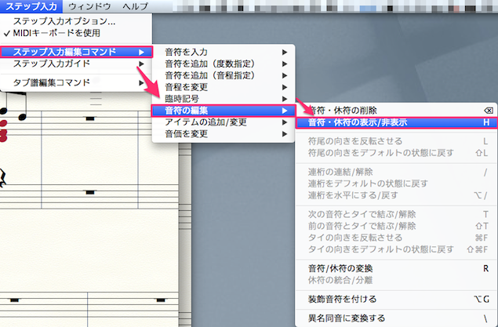Open the ヘルプ menu
The height and width of the screenshot is (327, 498).
136,6
